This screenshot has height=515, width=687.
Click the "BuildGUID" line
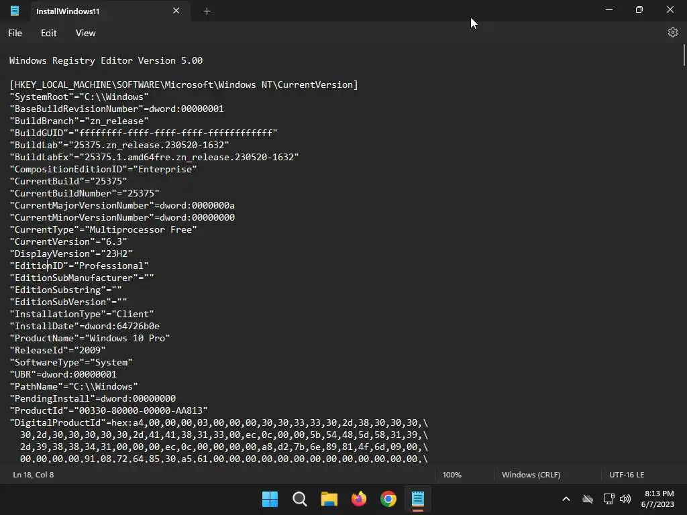[144, 133]
